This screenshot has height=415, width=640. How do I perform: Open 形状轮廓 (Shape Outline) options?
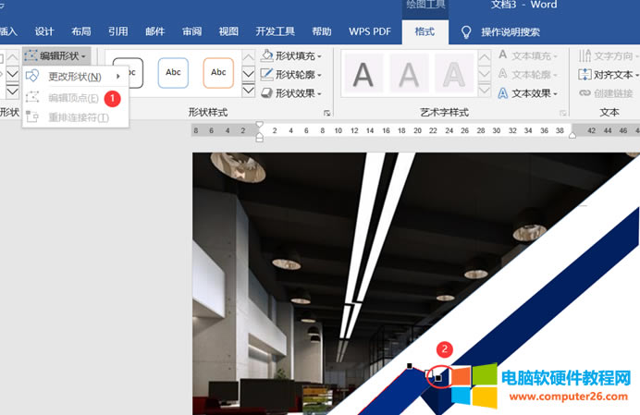tap(291, 75)
